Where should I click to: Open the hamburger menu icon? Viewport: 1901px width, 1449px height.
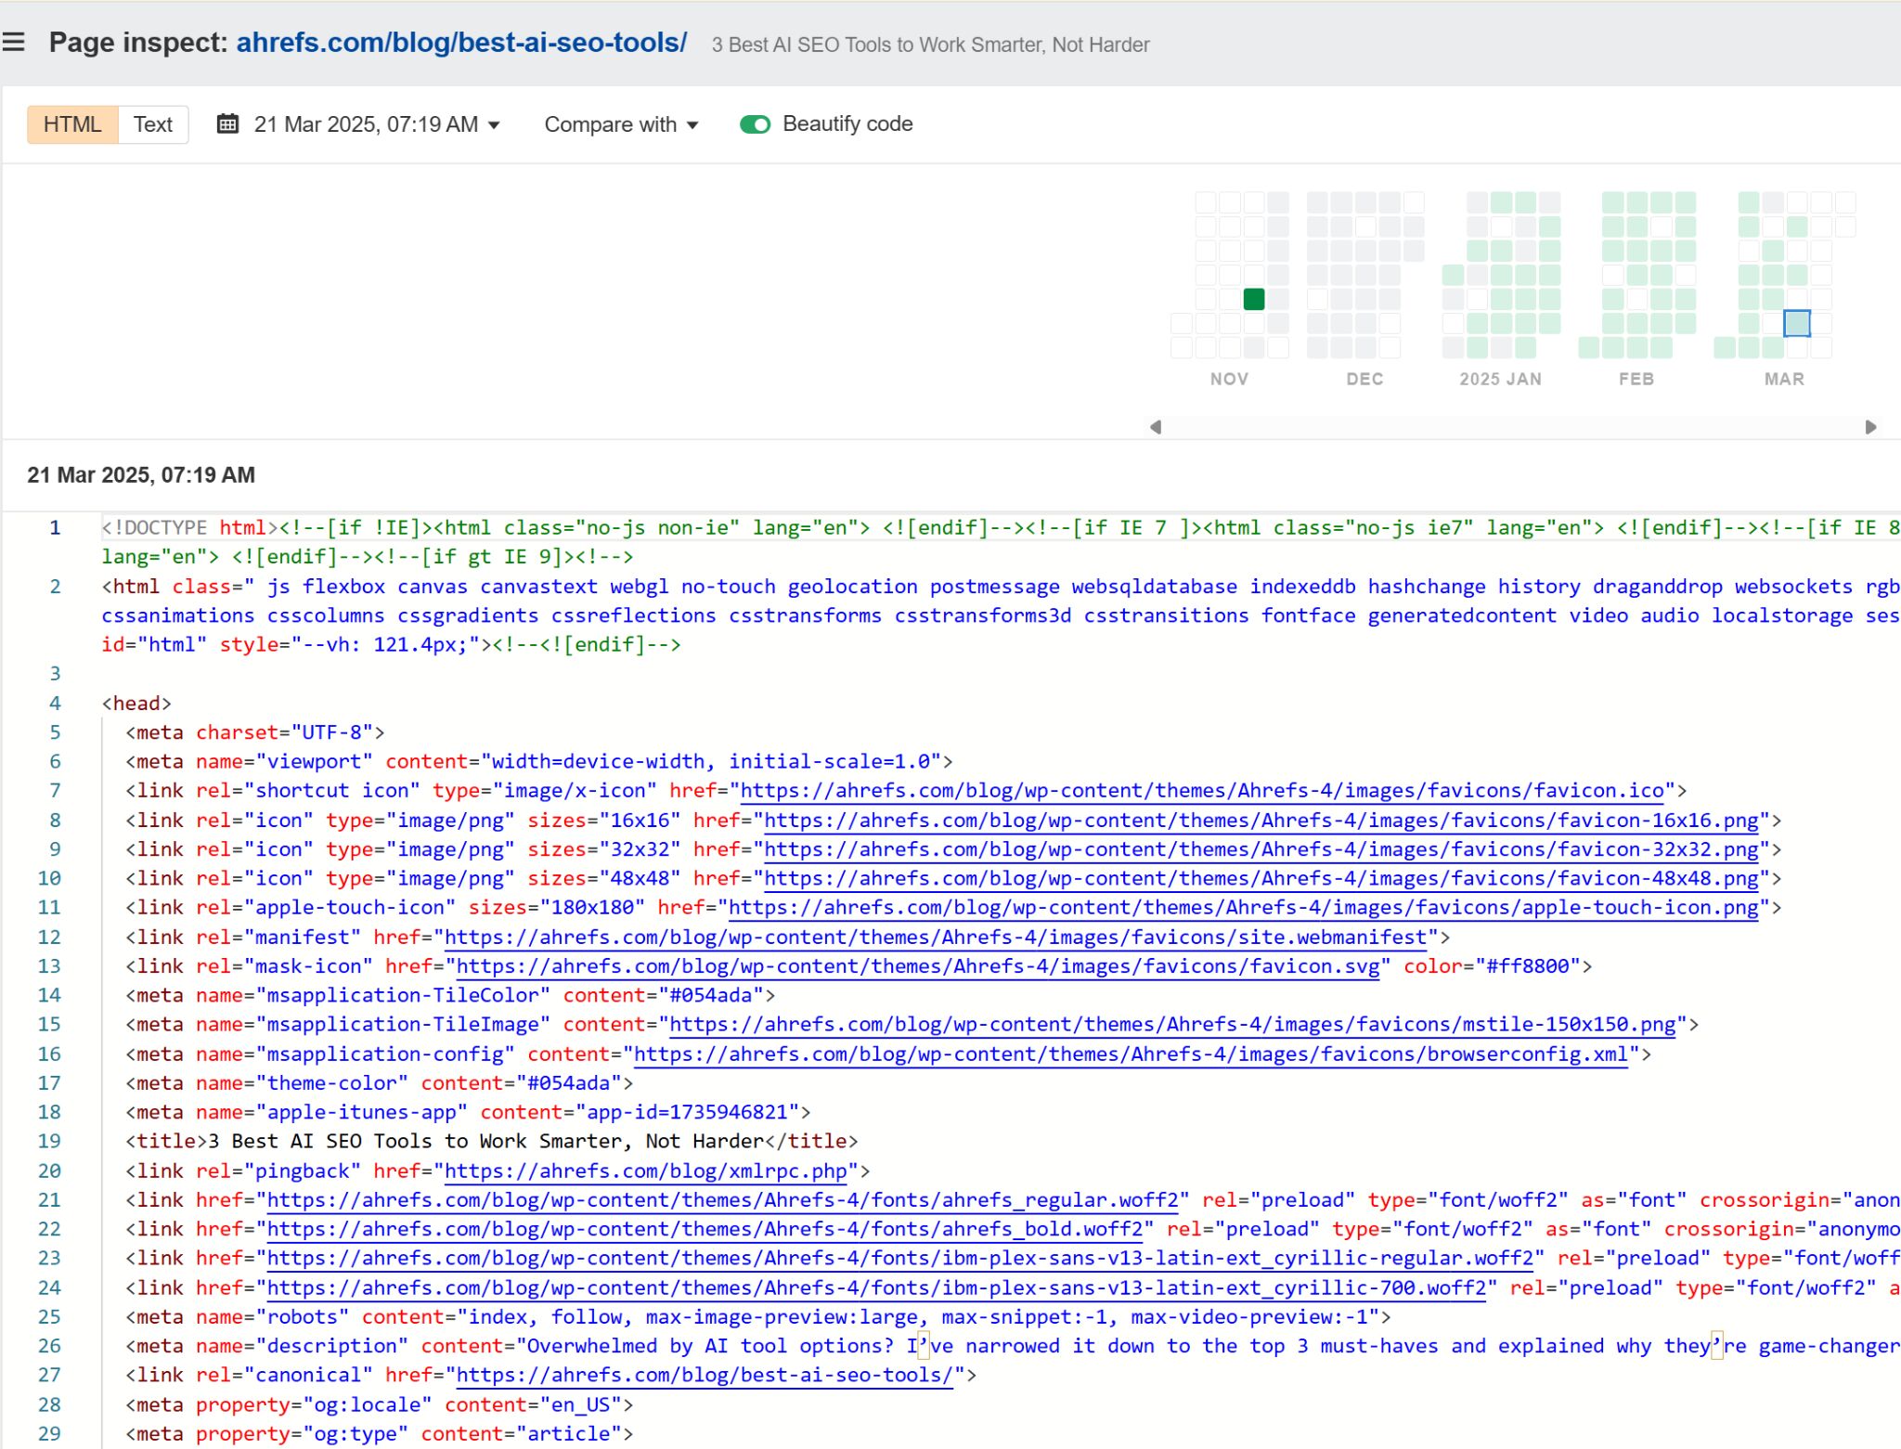[14, 43]
